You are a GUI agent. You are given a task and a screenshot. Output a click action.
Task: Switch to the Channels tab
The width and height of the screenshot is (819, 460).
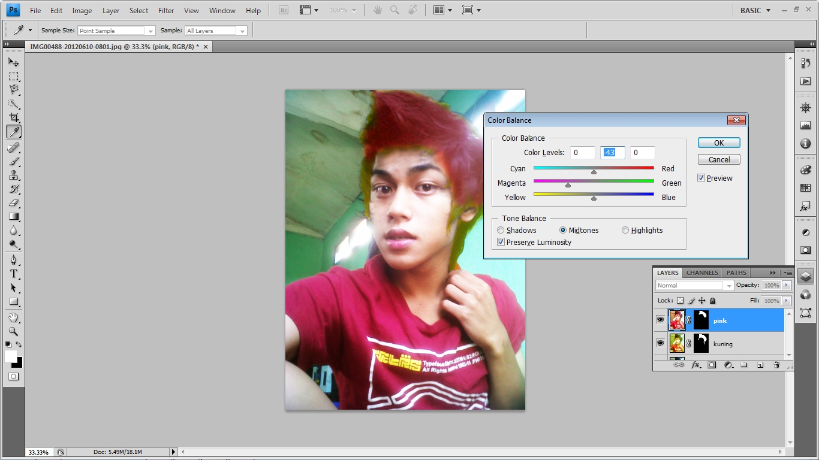coord(701,273)
